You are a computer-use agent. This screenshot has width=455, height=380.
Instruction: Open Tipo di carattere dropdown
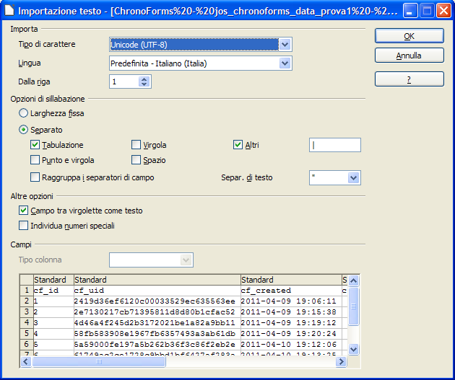(x=285, y=45)
